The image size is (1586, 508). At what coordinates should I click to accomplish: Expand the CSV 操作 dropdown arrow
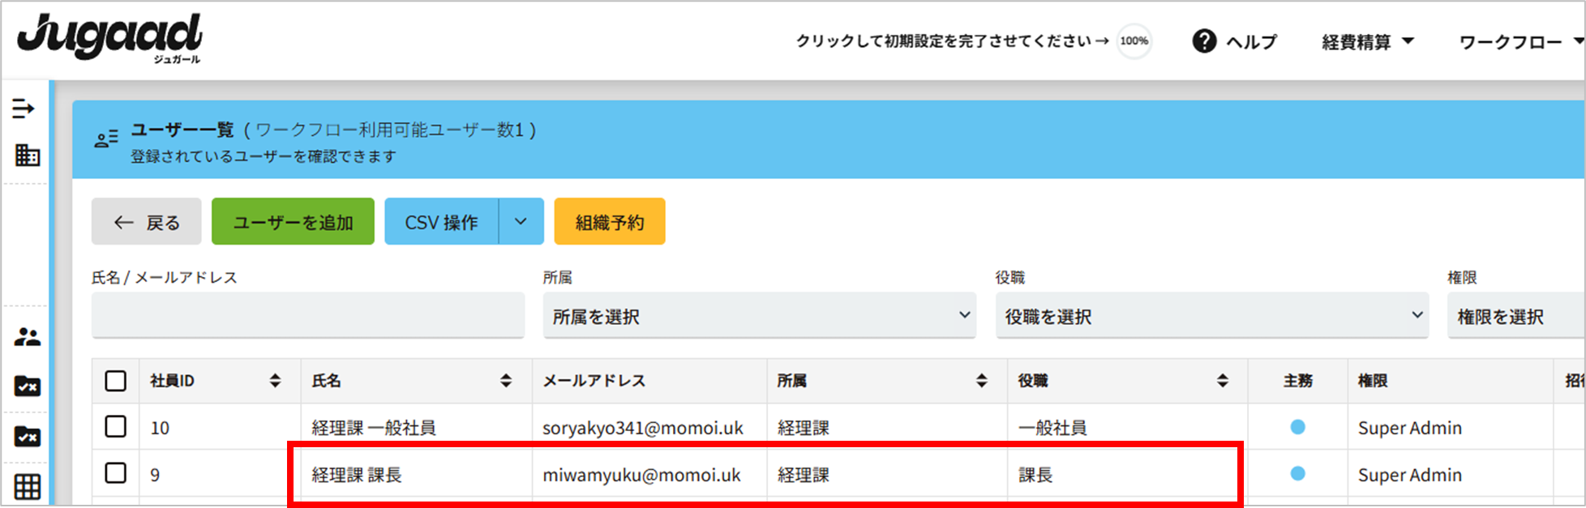521,222
